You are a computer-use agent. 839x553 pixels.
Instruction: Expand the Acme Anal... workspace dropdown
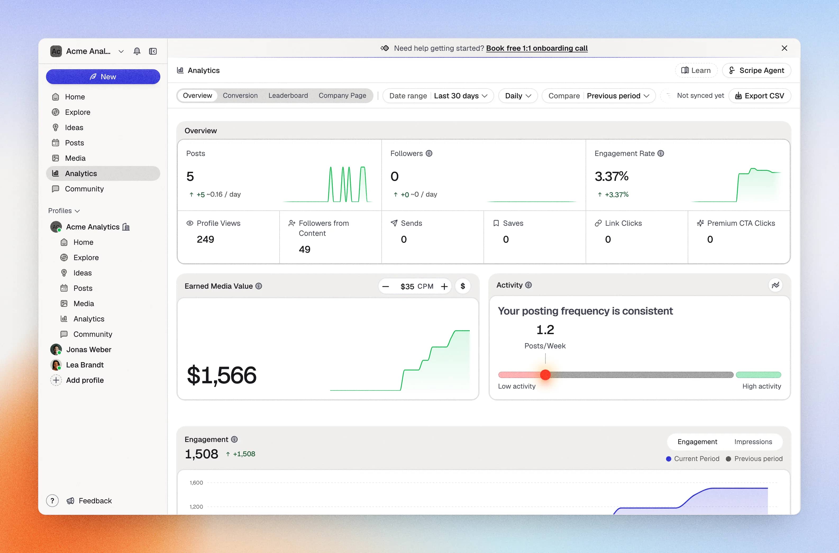point(121,51)
